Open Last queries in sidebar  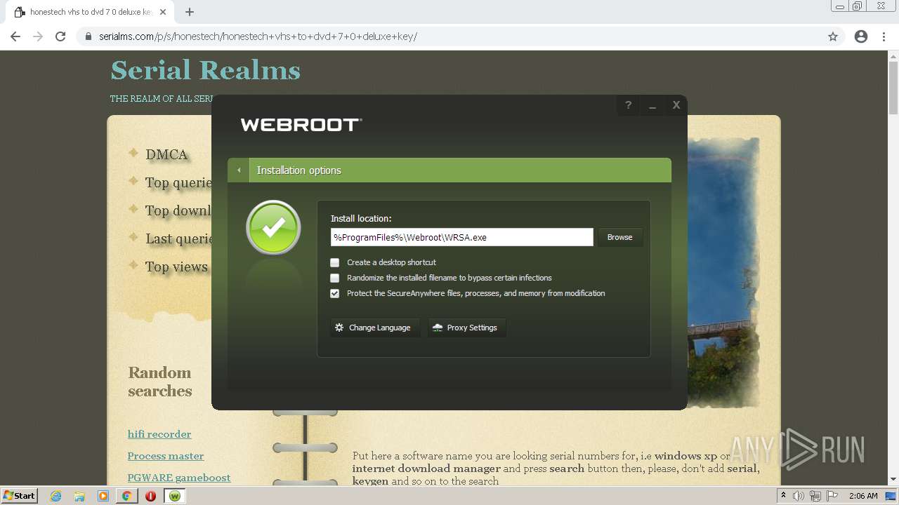pos(178,238)
